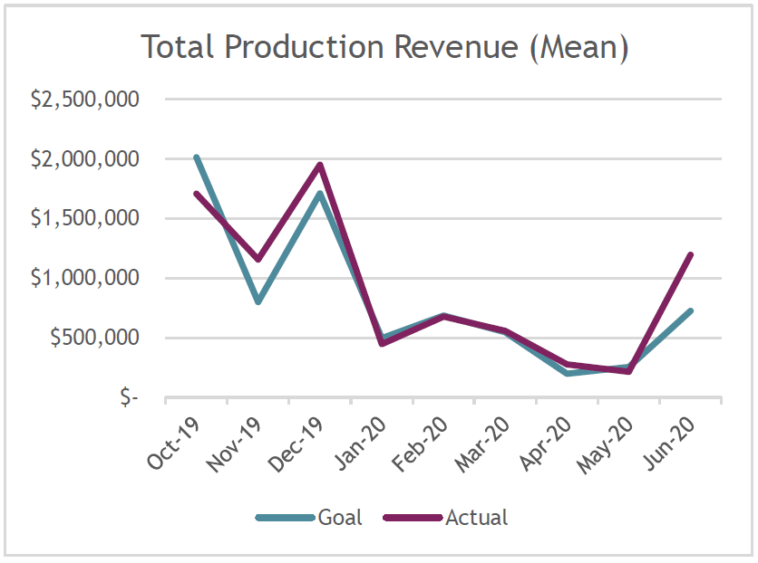
Task: Click the purple Actual legend line swatch
Action: coord(413,518)
